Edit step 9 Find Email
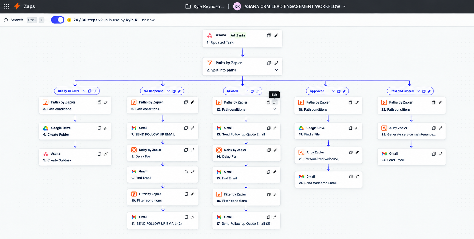 [193, 171]
